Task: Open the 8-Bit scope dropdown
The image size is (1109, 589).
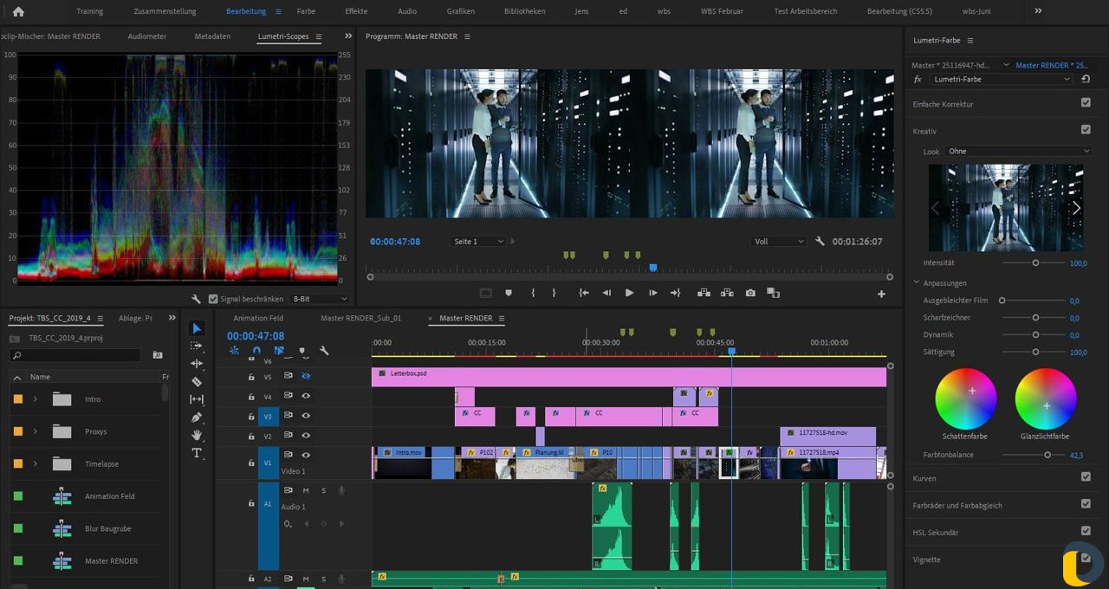Action: click(320, 299)
